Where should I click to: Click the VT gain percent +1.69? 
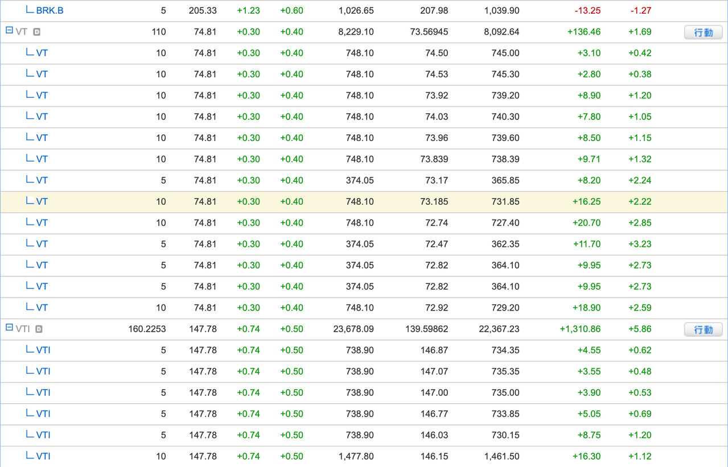click(x=640, y=32)
